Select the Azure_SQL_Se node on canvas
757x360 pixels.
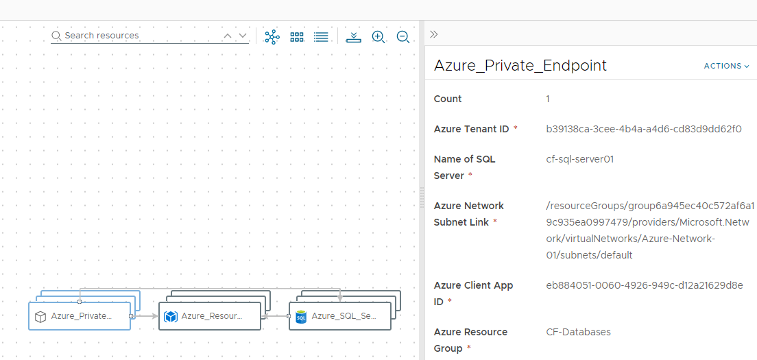340,316
